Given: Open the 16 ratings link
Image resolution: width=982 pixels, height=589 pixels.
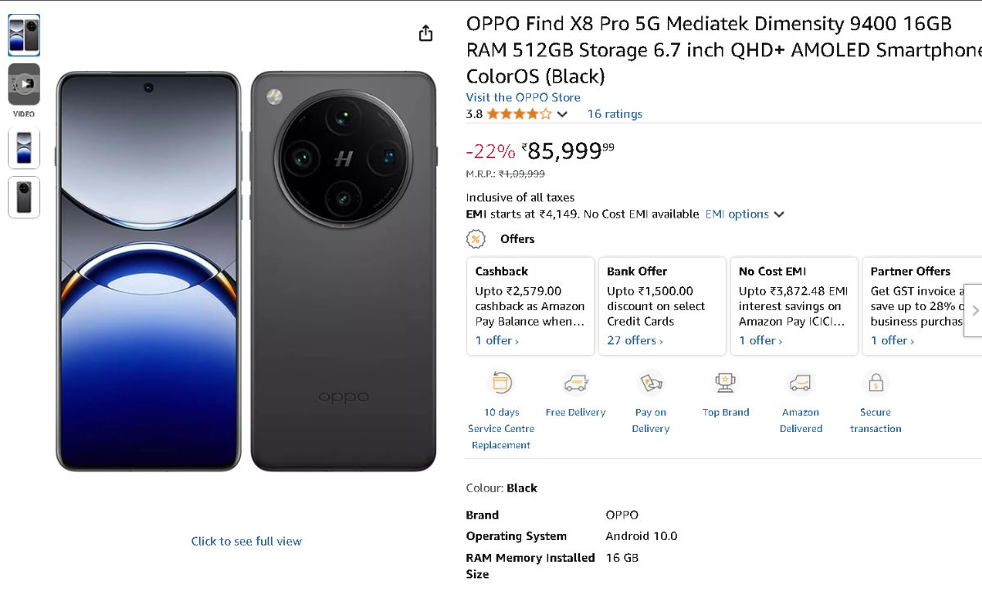Looking at the screenshot, I should pos(615,115).
